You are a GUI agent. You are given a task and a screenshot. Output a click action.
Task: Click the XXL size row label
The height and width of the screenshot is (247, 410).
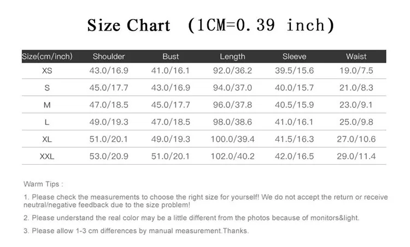(47, 156)
